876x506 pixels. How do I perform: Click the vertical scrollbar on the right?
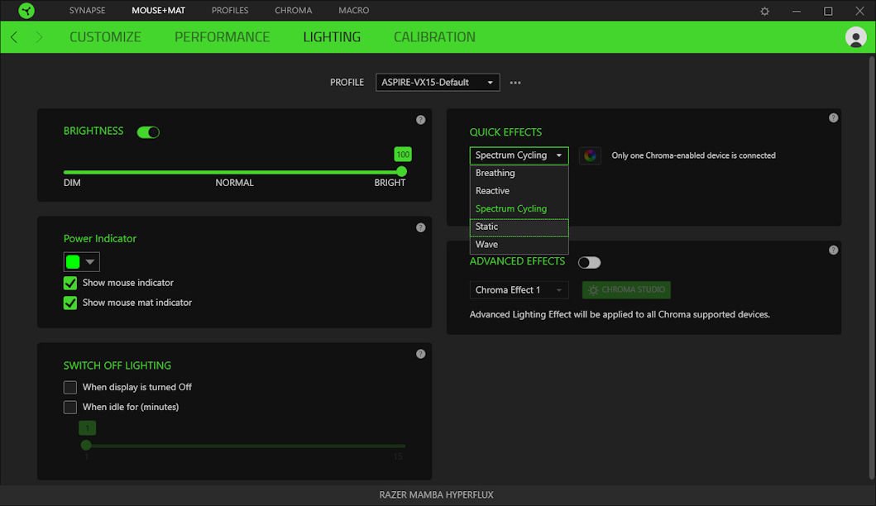872,267
